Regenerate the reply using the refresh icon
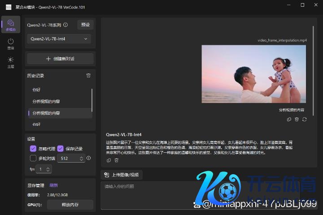 [305, 119]
